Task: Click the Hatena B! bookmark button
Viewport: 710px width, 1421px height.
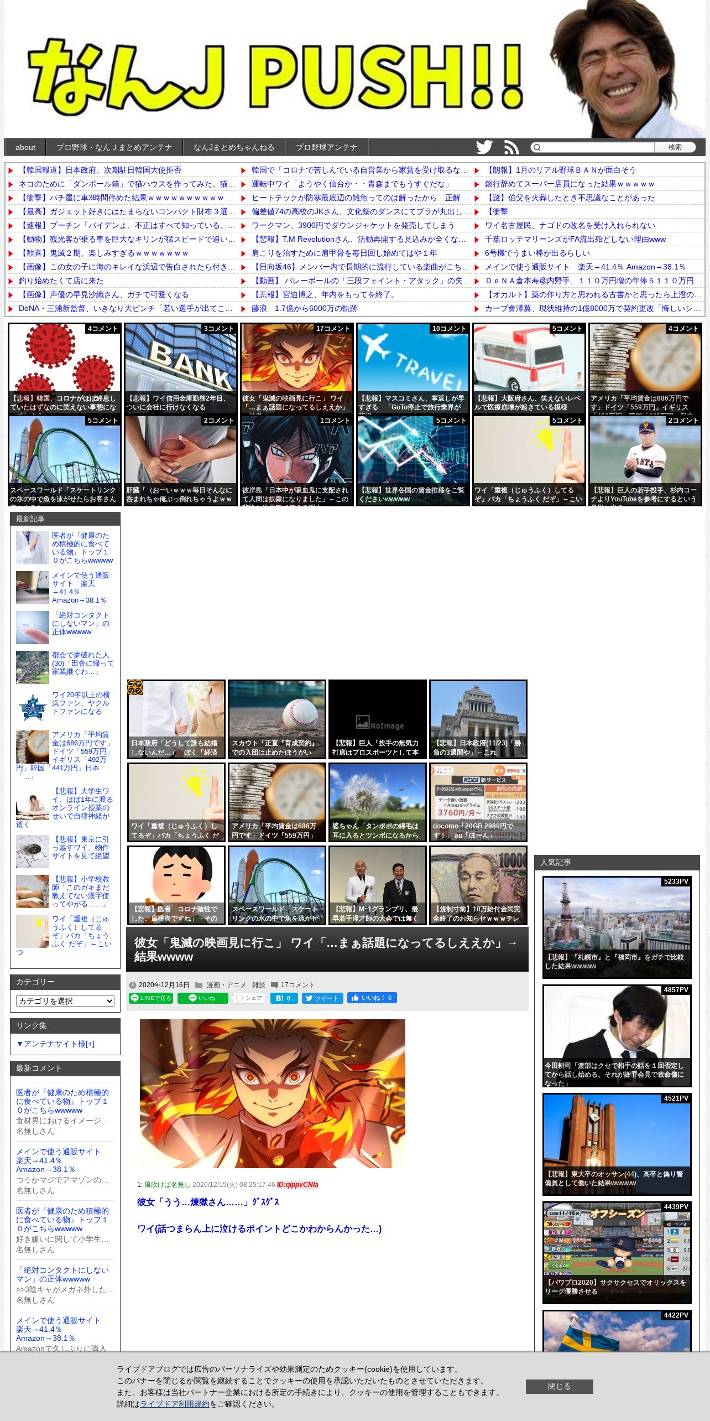Action: point(284,998)
